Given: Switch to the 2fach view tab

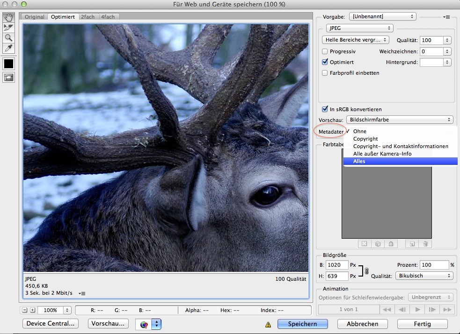Looking at the screenshot, I should (x=88, y=17).
